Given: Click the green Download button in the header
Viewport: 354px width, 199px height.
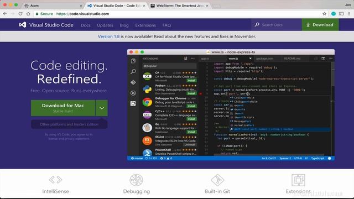Looking at the screenshot, I should coord(320,24).
